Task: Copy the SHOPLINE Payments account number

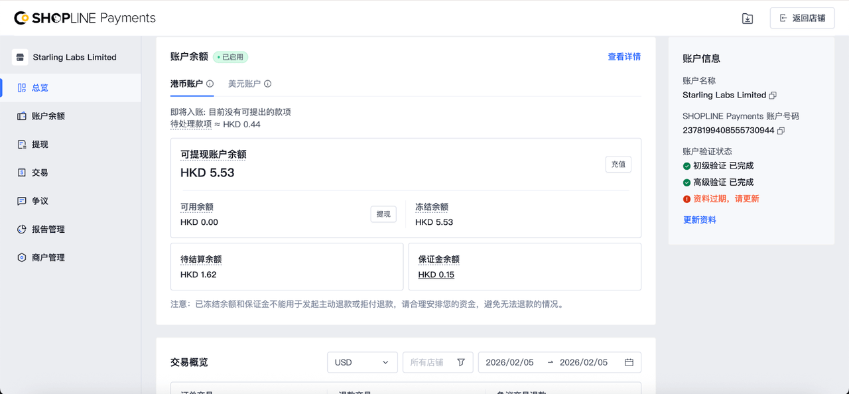Action: [781, 131]
